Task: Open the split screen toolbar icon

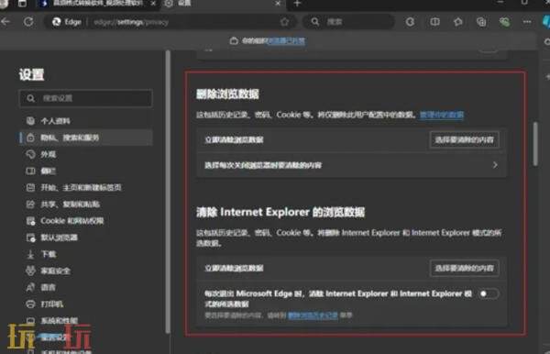Action: [434, 22]
